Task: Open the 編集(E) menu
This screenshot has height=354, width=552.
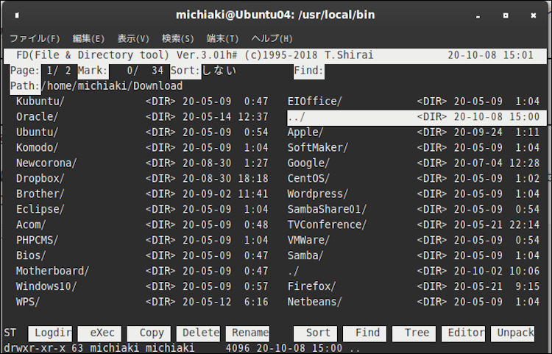Action: pyautogui.click(x=88, y=38)
